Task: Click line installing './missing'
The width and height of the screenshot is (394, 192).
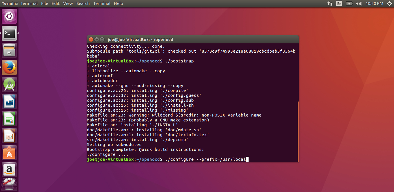Action: (138, 110)
